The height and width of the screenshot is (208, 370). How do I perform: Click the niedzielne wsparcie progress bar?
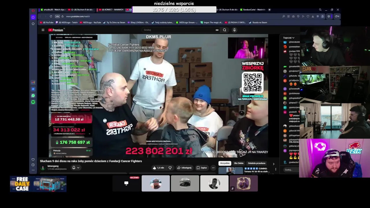174,10
